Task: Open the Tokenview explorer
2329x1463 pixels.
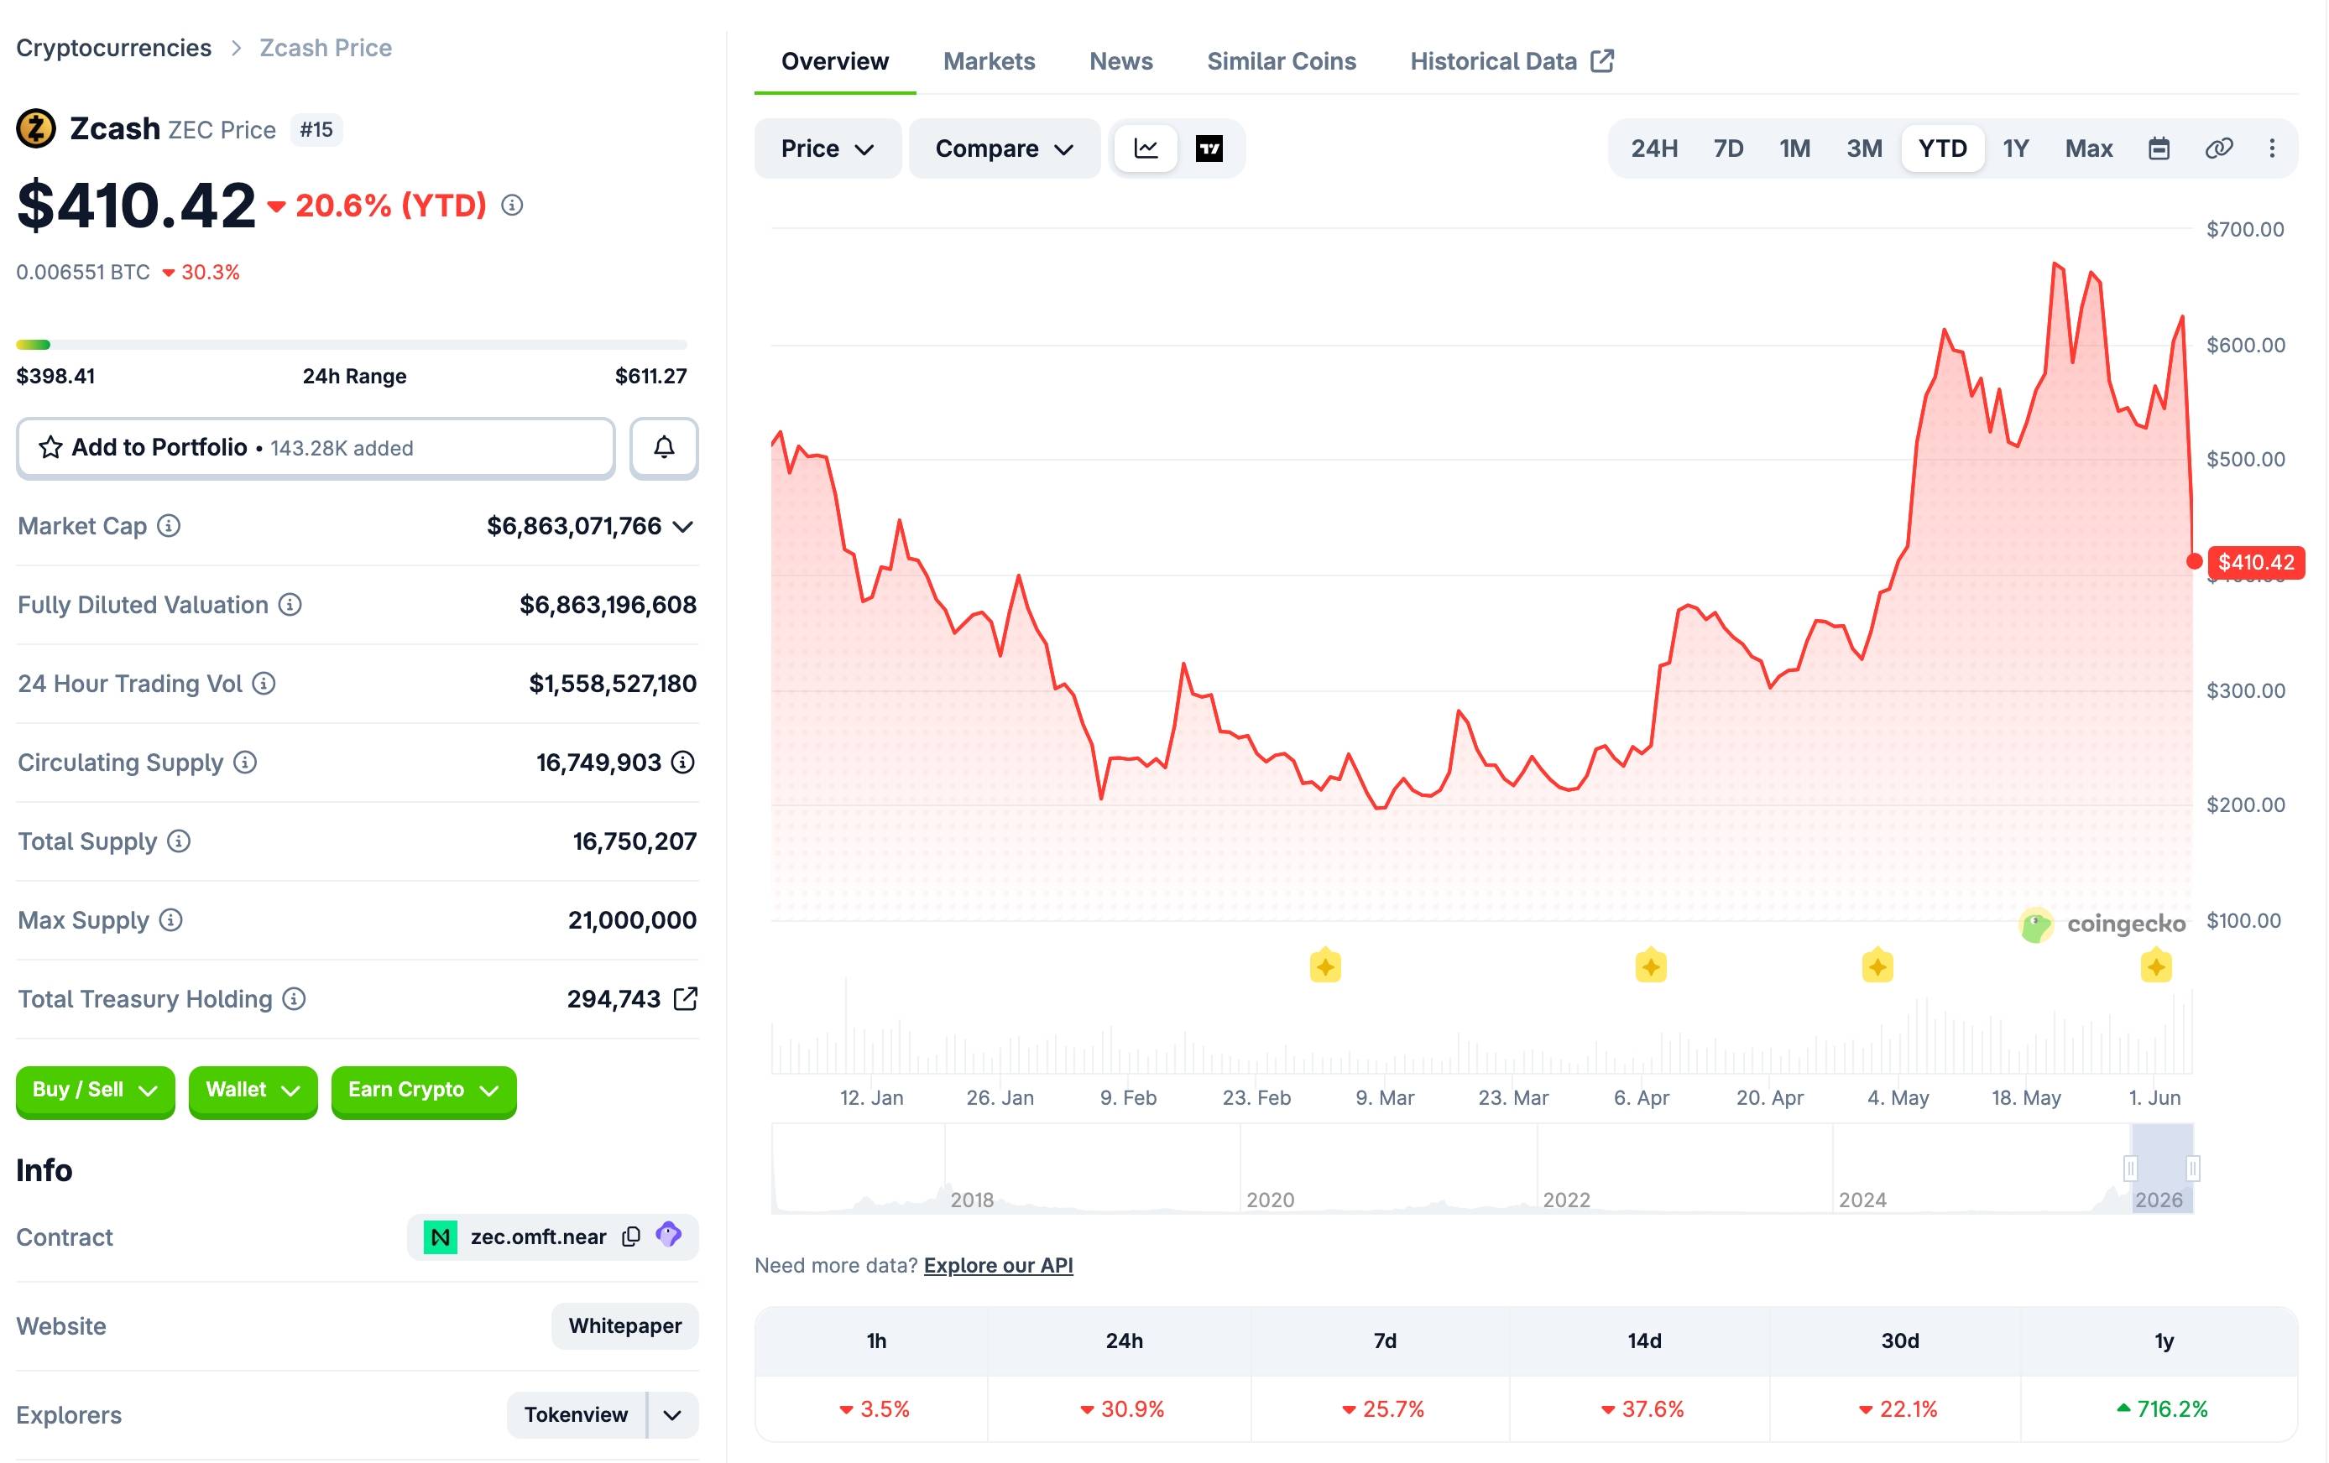Action: [576, 1416]
